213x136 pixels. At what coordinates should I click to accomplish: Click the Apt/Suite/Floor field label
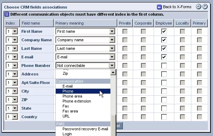pos(35,83)
